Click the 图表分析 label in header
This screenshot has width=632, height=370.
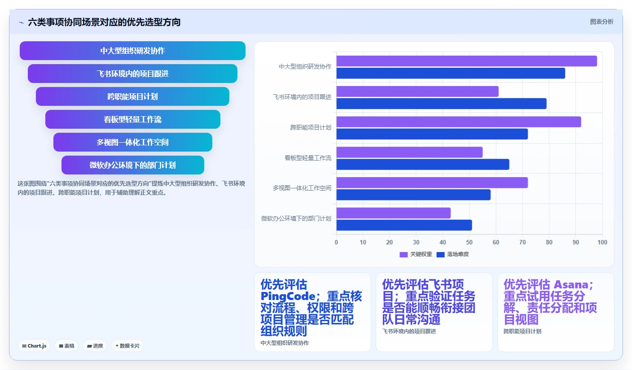601,22
